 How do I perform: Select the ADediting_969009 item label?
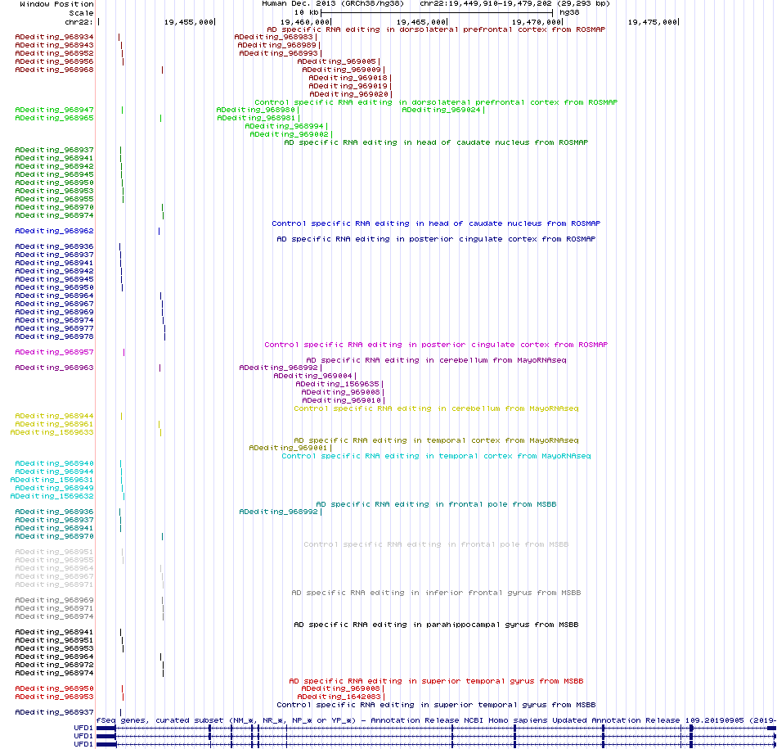coord(341,70)
